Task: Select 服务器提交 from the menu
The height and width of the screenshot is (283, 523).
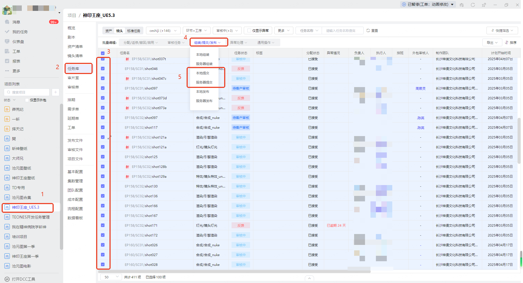Action: pos(204,82)
